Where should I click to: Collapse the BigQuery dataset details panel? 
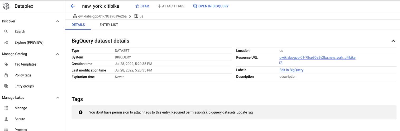coord(393,41)
